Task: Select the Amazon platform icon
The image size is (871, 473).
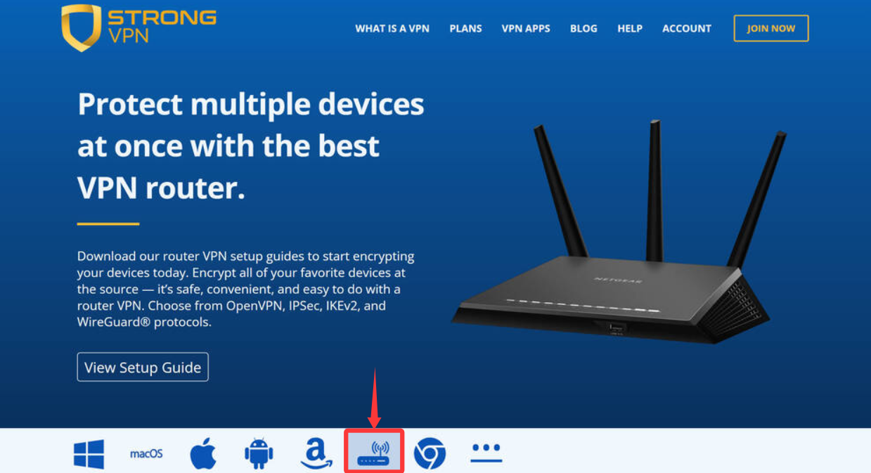Action: 316,453
